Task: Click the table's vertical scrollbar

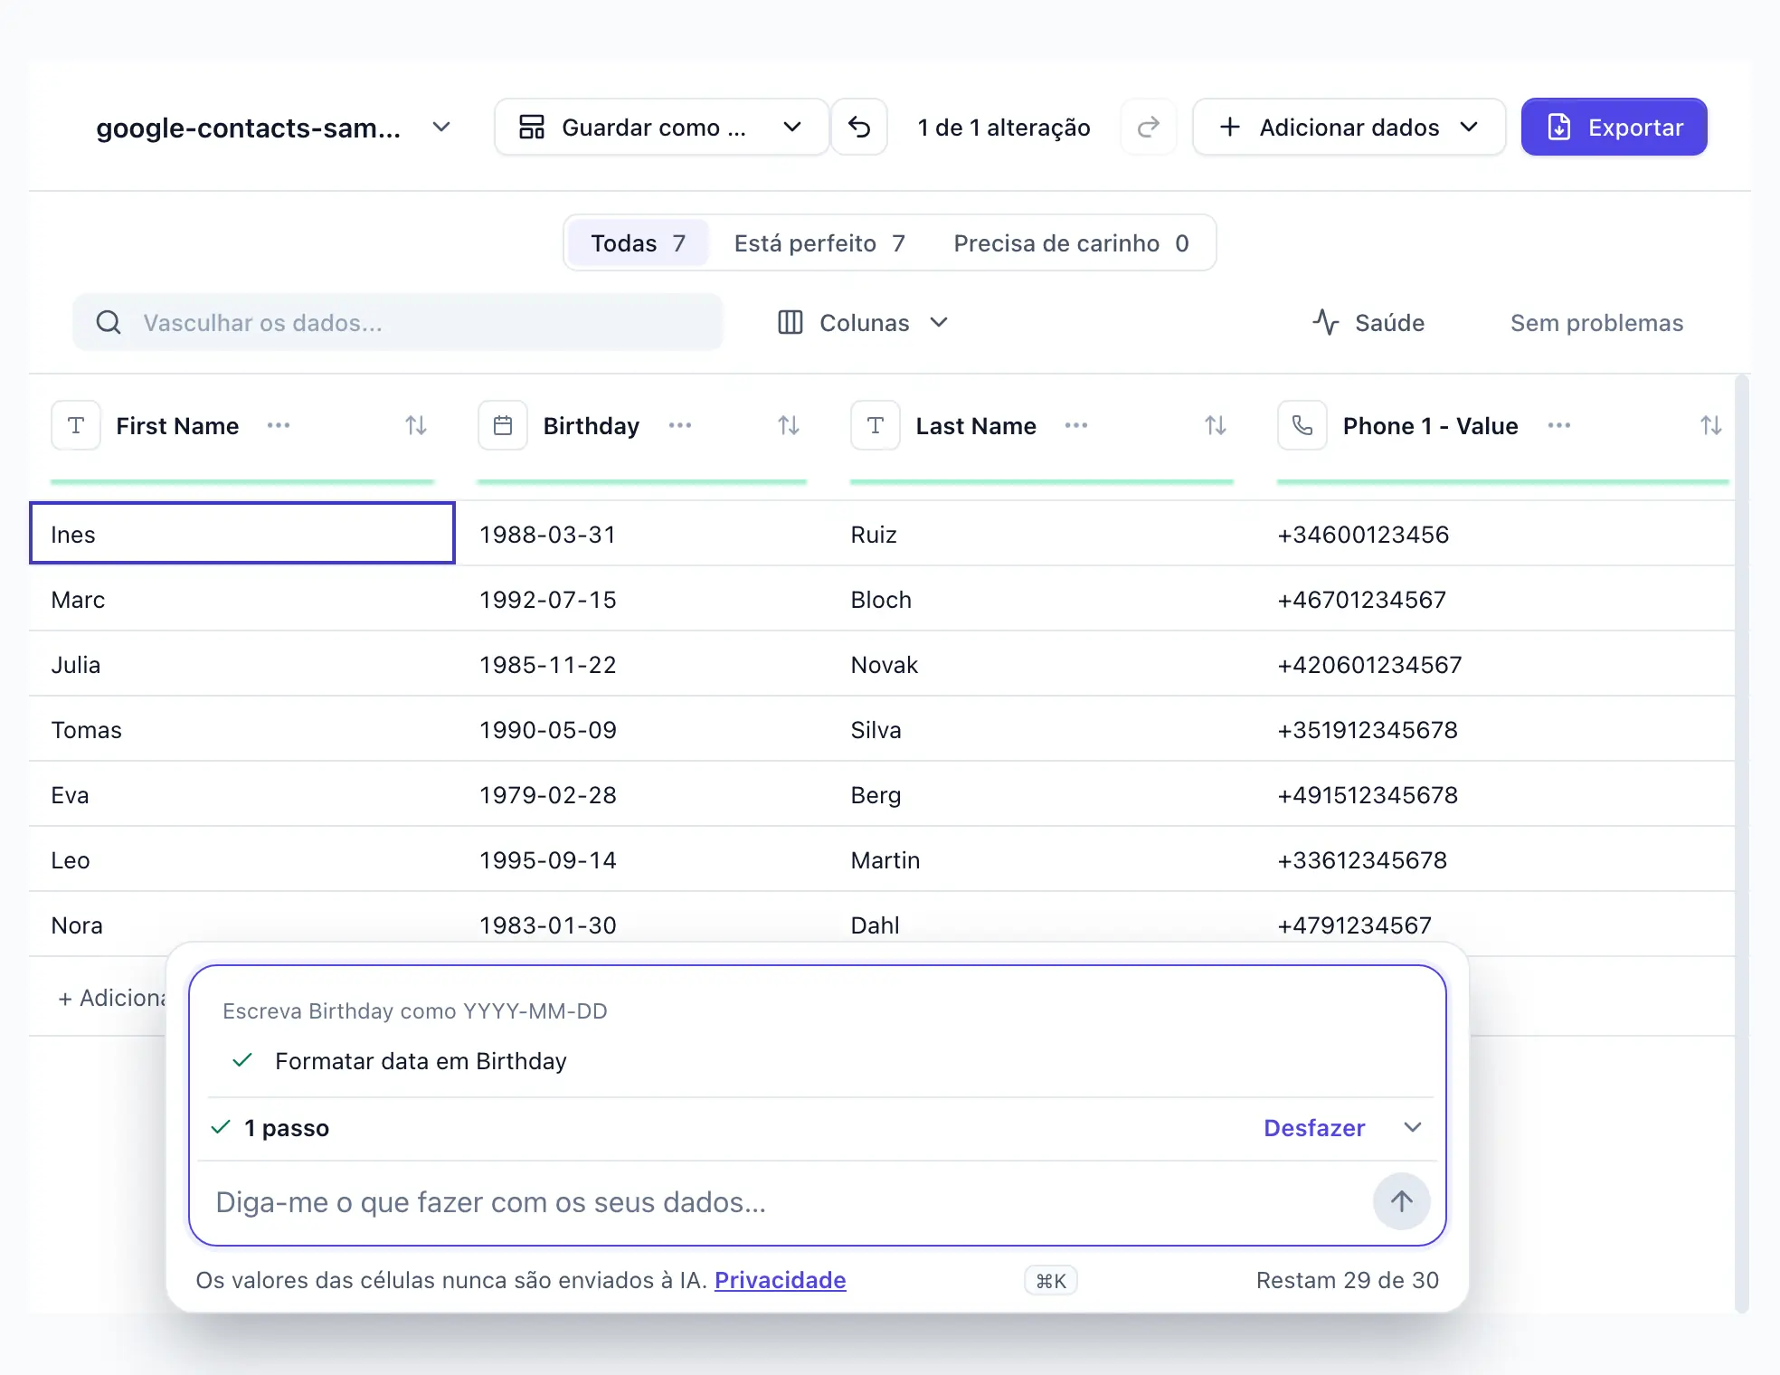Action: click(x=1742, y=841)
